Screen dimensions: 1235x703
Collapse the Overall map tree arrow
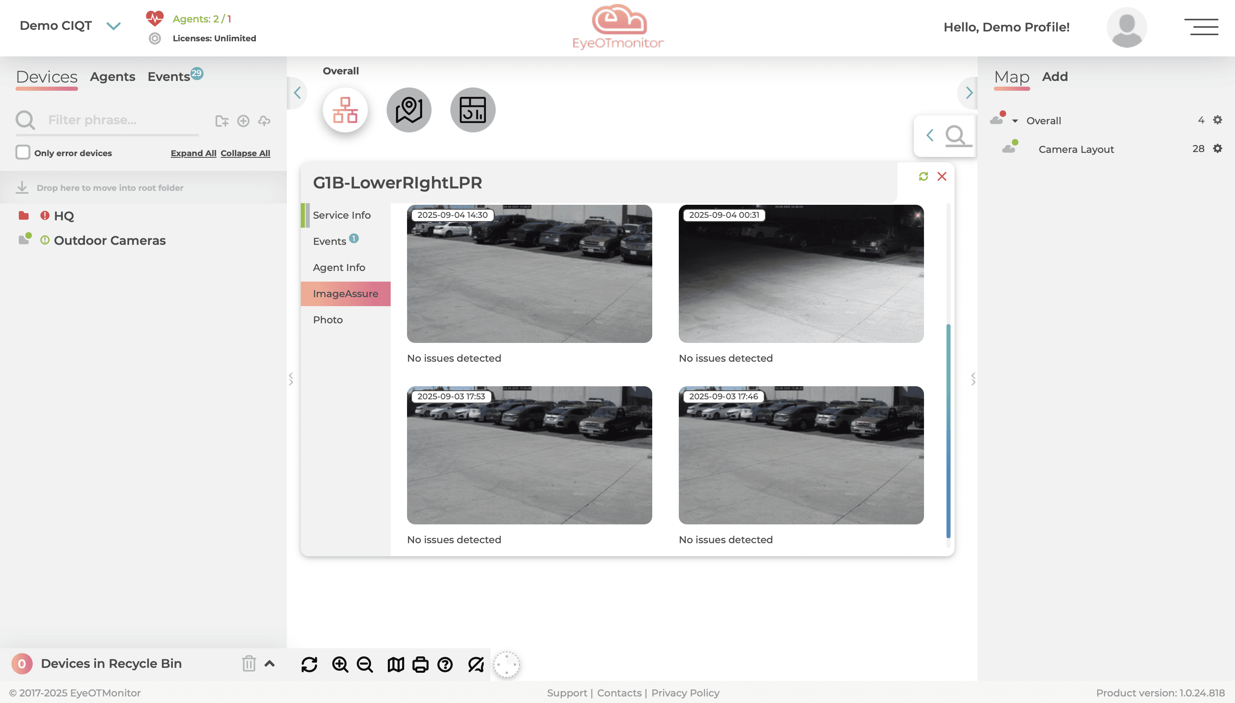(1015, 121)
